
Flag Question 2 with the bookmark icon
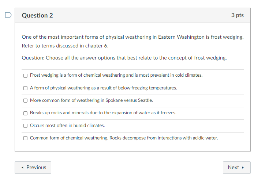[x=8, y=15]
